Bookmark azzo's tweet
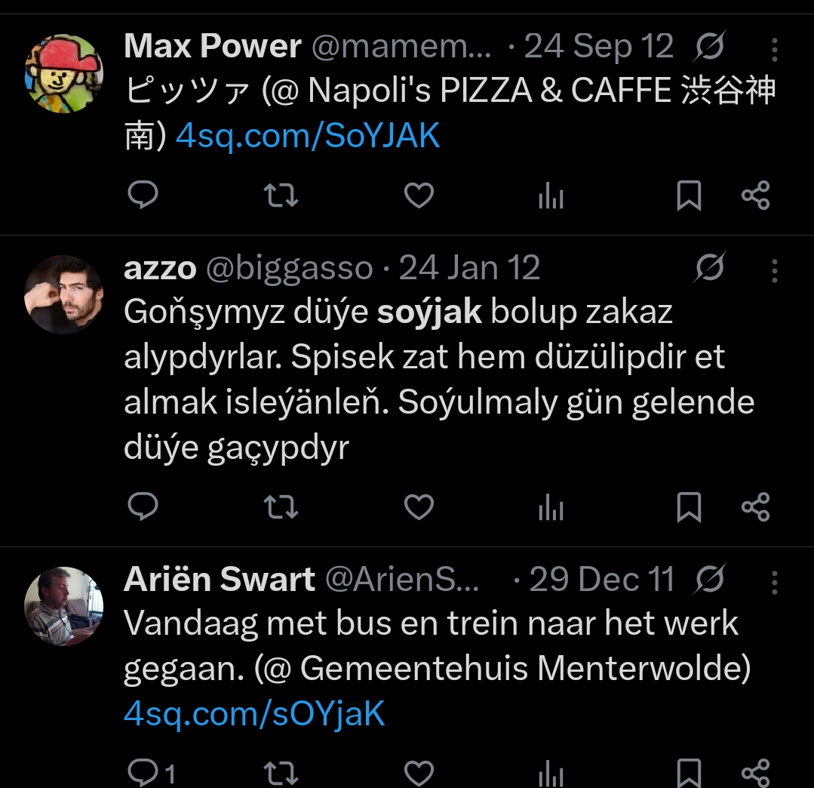 pyautogui.click(x=689, y=507)
